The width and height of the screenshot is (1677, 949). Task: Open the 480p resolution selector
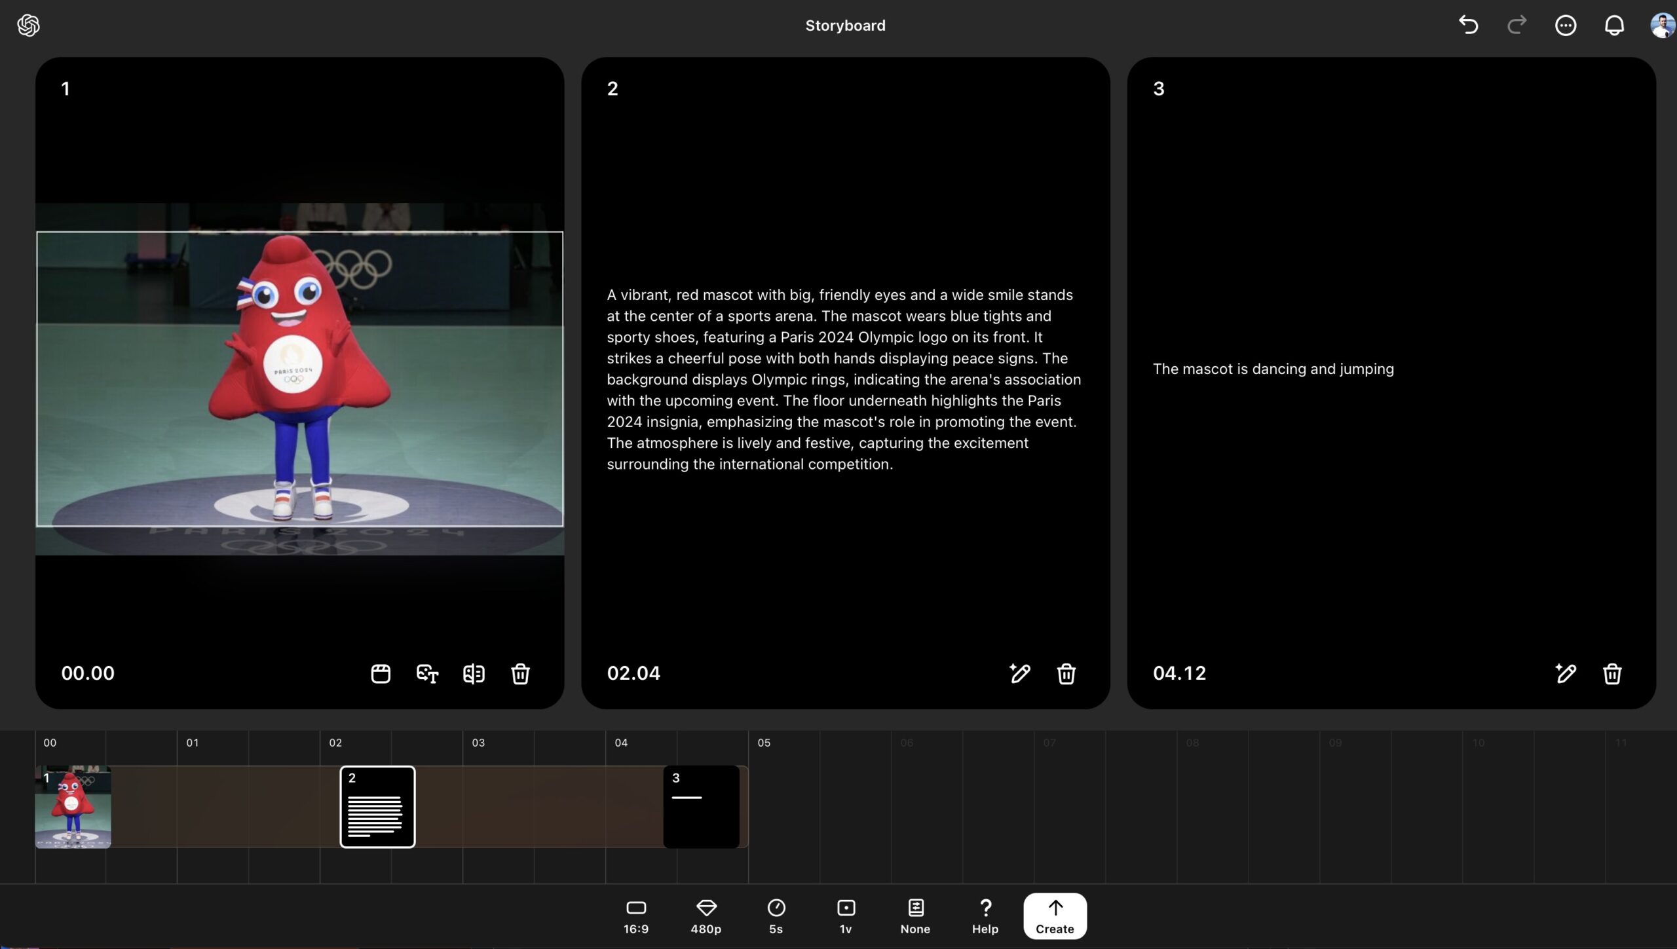coord(706,916)
